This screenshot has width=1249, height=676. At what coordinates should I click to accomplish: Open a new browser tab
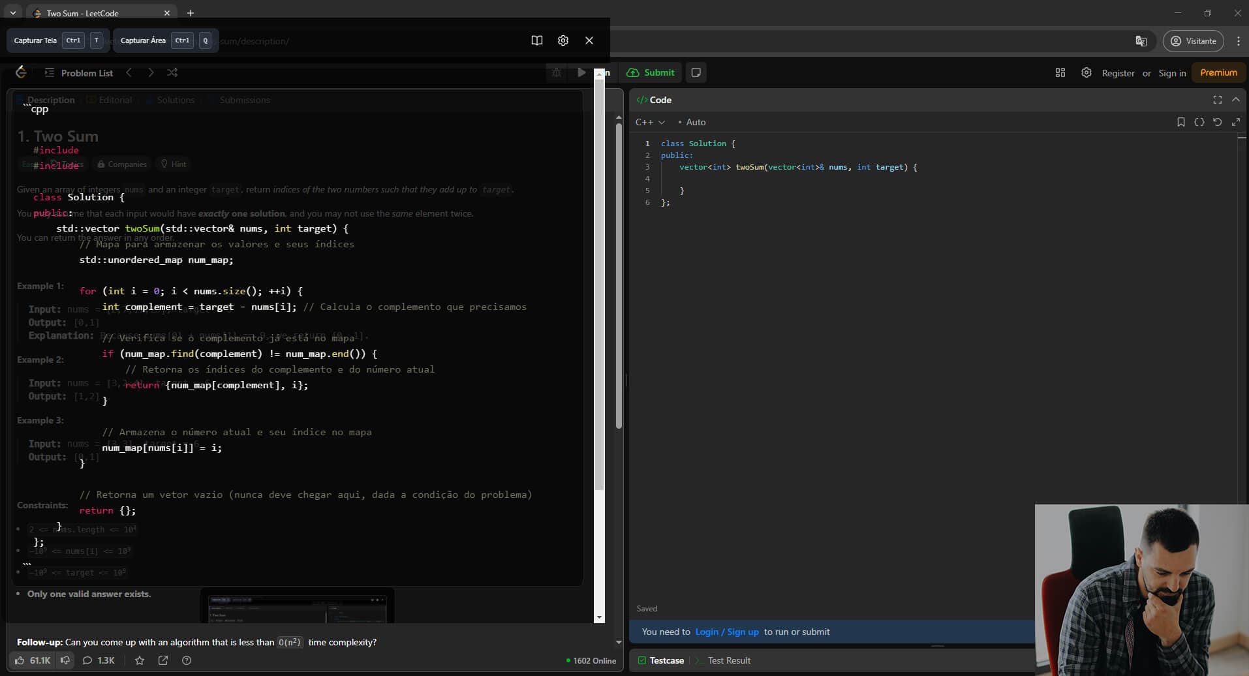(190, 13)
